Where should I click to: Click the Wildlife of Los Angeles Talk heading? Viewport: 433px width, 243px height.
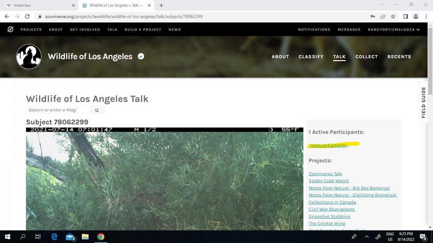tap(87, 99)
